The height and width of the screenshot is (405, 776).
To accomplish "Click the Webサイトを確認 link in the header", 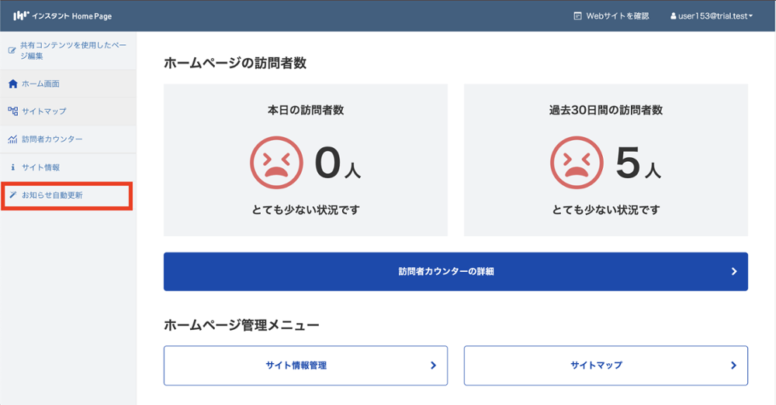I will tap(617, 15).
